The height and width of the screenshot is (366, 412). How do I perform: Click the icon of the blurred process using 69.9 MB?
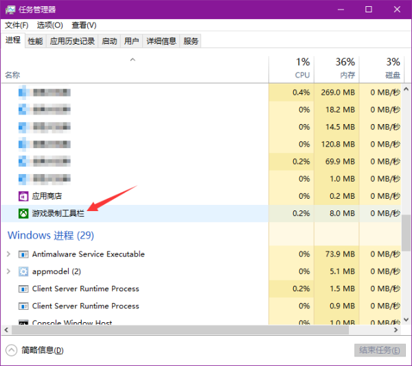pyautogui.click(x=23, y=162)
